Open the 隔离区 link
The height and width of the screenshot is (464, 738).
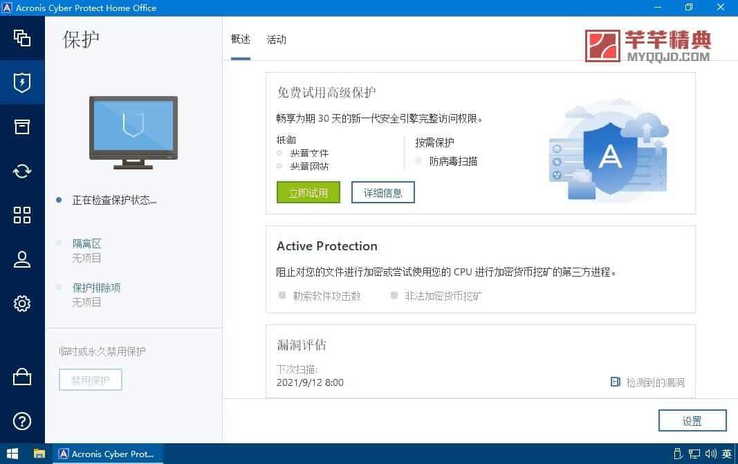click(86, 244)
